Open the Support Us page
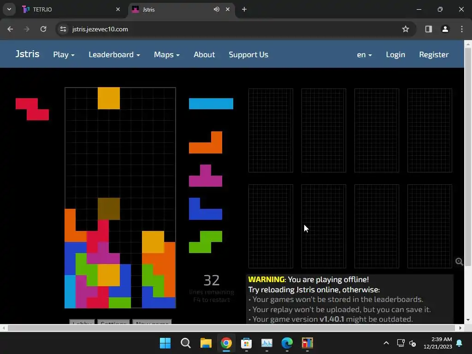The width and height of the screenshot is (472, 354). pos(248,54)
